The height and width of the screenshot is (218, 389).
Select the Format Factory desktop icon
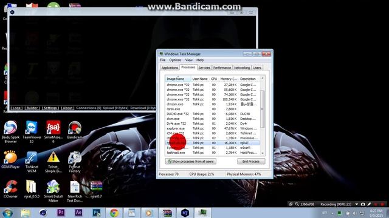[x=75, y=162]
